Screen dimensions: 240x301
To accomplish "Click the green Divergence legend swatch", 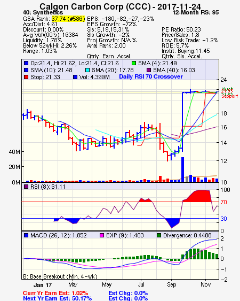I will click(x=159, y=235).
